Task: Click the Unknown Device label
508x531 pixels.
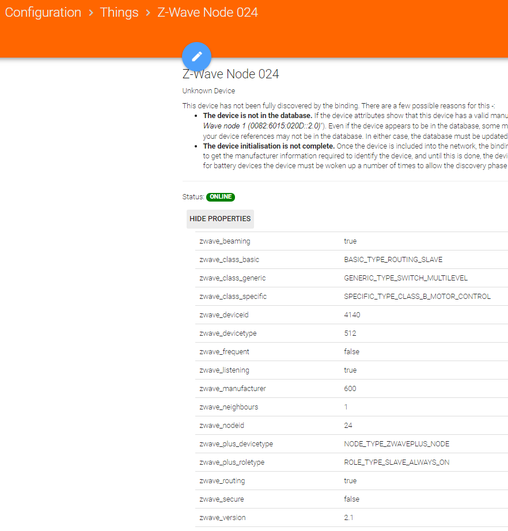Action: pyautogui.click(x=208, y=91)
